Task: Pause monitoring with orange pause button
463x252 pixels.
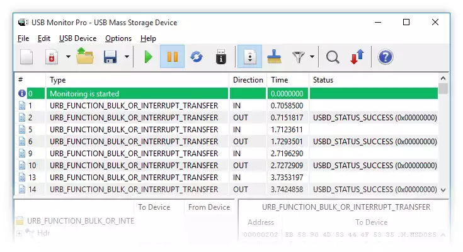Action: pos(172,57)
